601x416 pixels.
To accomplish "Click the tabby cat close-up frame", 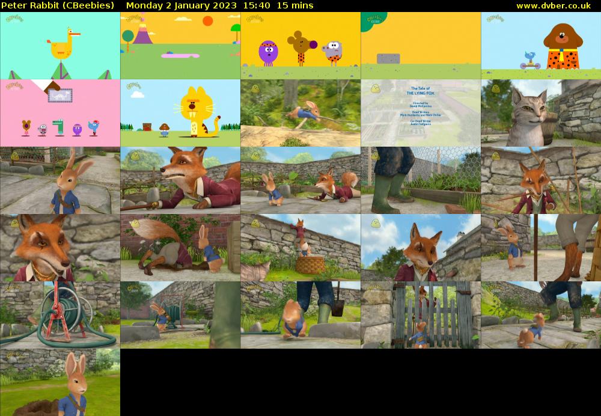I will tap(541, 113).
